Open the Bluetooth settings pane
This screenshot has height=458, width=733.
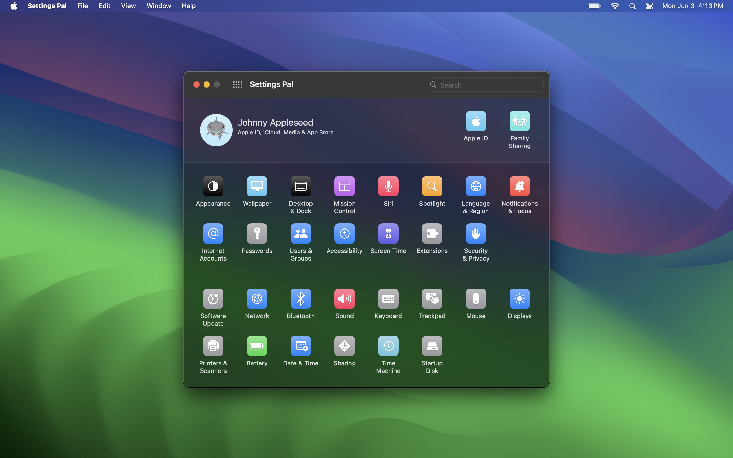point(301,299)
